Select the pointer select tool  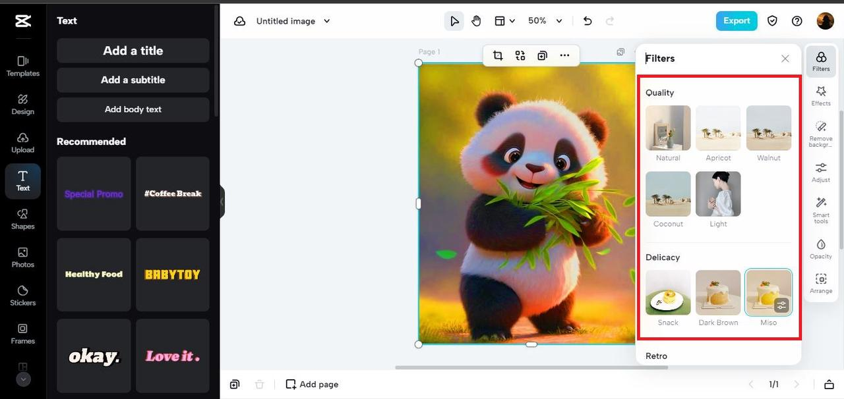point(454,21)
